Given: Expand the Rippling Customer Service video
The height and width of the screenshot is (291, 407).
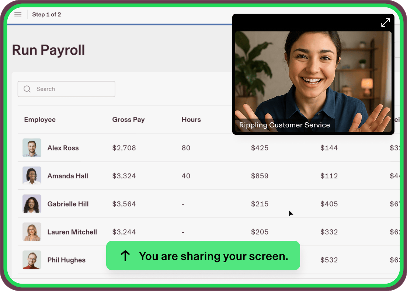Looking at the screenshot, I should 386,23.
